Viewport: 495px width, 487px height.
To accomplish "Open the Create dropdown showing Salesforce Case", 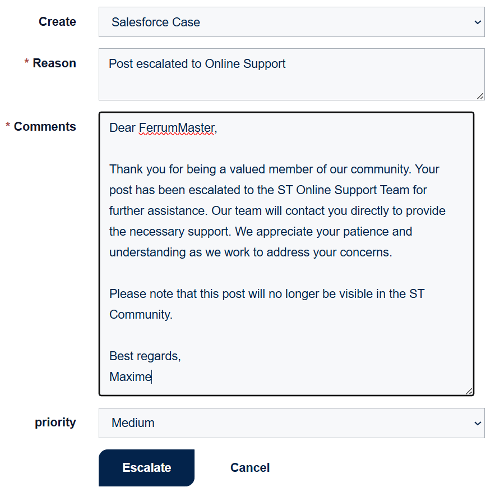I will coord(291,22).
